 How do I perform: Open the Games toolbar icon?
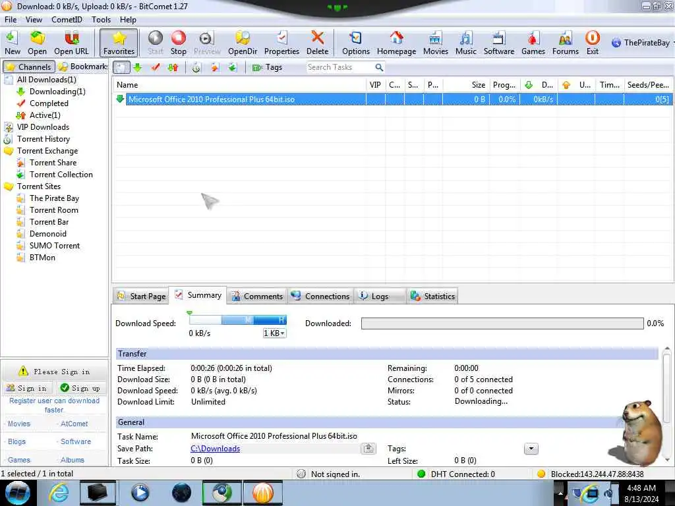(533, 43)
